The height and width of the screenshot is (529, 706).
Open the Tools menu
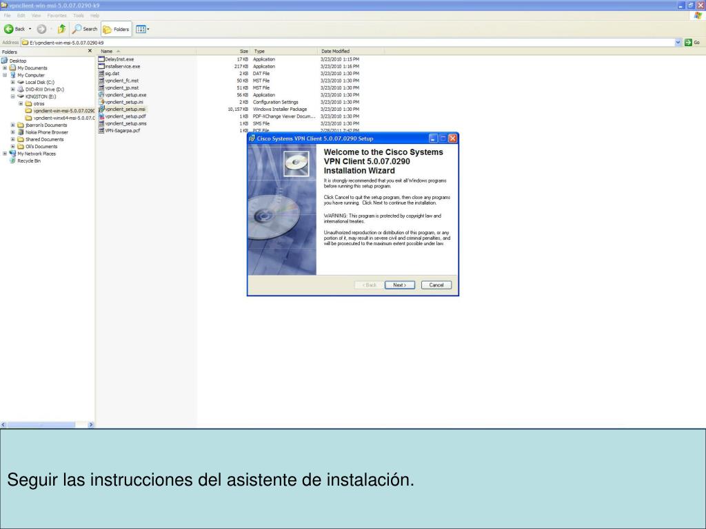(79, 15)
